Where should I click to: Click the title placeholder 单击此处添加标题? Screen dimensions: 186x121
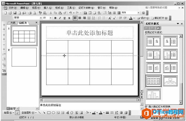pyautogui.click(x=90, y=33)
